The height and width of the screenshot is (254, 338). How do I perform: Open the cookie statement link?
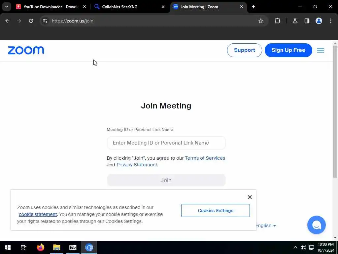pos(38,214)
